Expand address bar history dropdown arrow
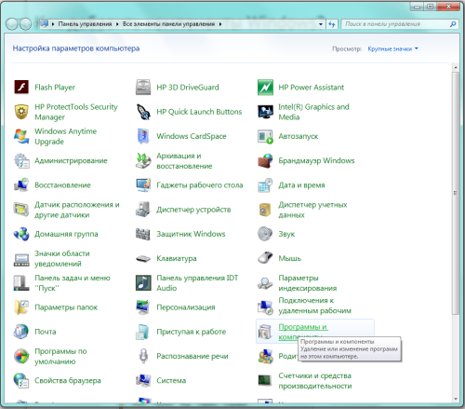Image resolution: width=465 pixels, height=409 pixels. click(321, 24)
